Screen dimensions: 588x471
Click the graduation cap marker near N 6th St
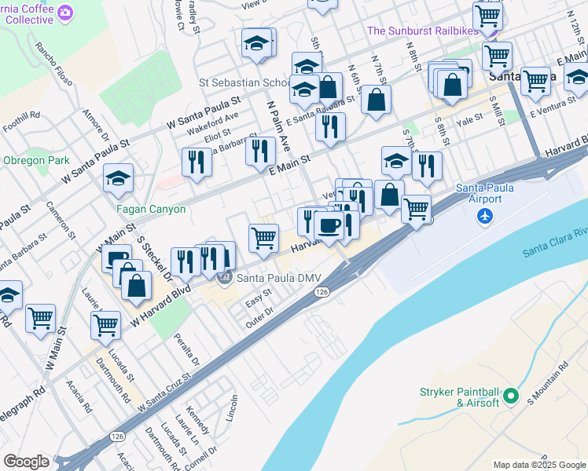coord(304,89)
